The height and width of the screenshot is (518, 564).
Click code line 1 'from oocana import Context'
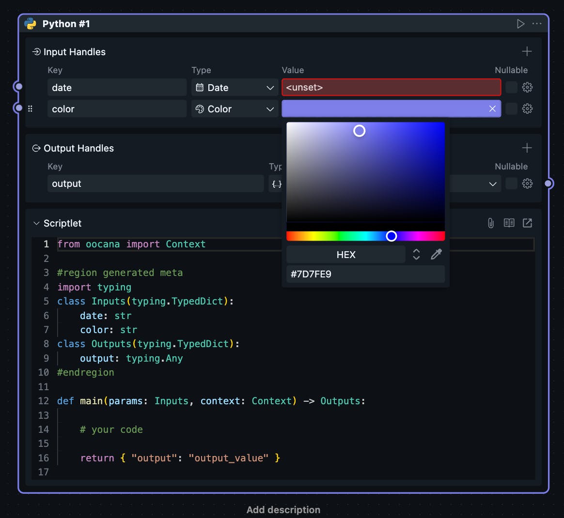click(x=131, y=244)
